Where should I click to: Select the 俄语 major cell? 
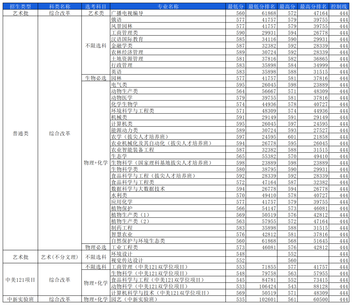pyautogui.click(x=168, y=20)
